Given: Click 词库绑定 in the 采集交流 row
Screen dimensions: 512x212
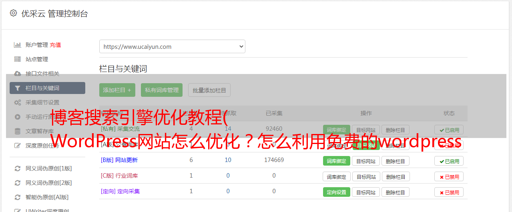Looking at the screenshot, I should point(337,130).
